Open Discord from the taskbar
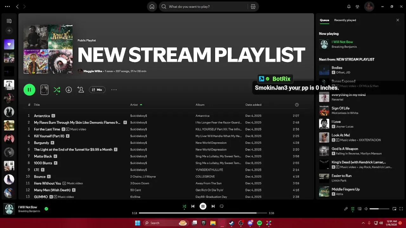Image resolution: width=406 pixels, height=228 pixels. pyautogui.click(x=250, y=223)
